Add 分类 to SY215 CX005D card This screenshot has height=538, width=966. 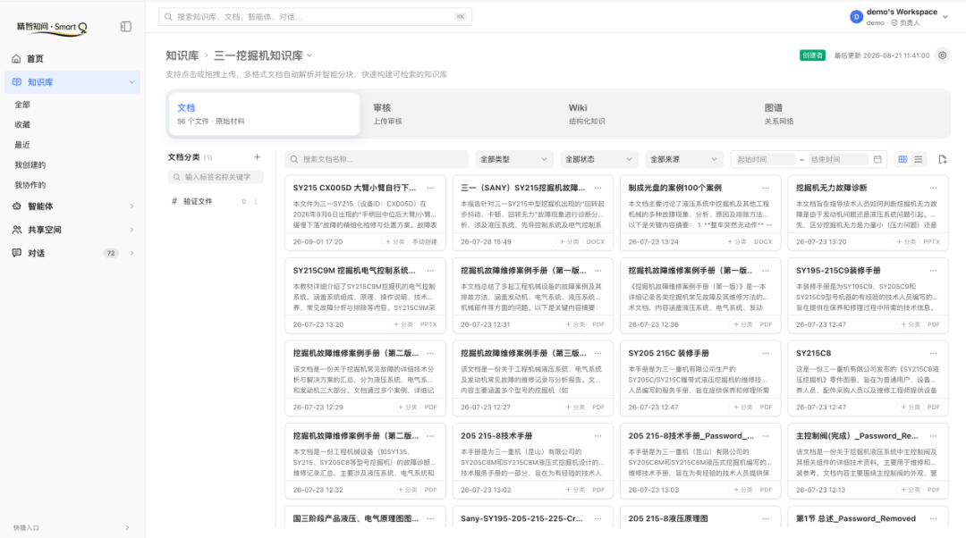click(x=395, y=242)
